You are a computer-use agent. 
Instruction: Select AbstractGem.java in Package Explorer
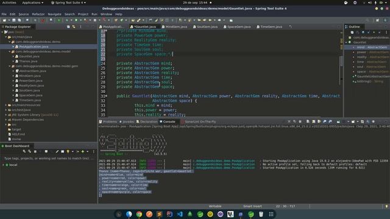(32, 71)
